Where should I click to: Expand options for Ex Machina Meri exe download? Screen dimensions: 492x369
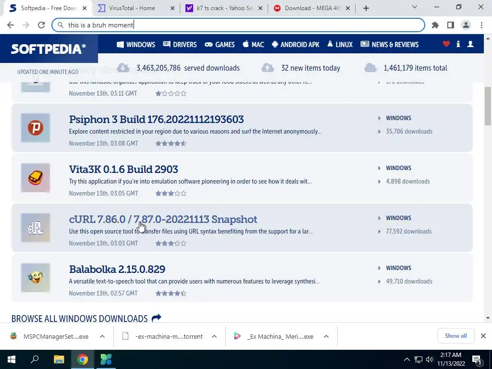326,336
